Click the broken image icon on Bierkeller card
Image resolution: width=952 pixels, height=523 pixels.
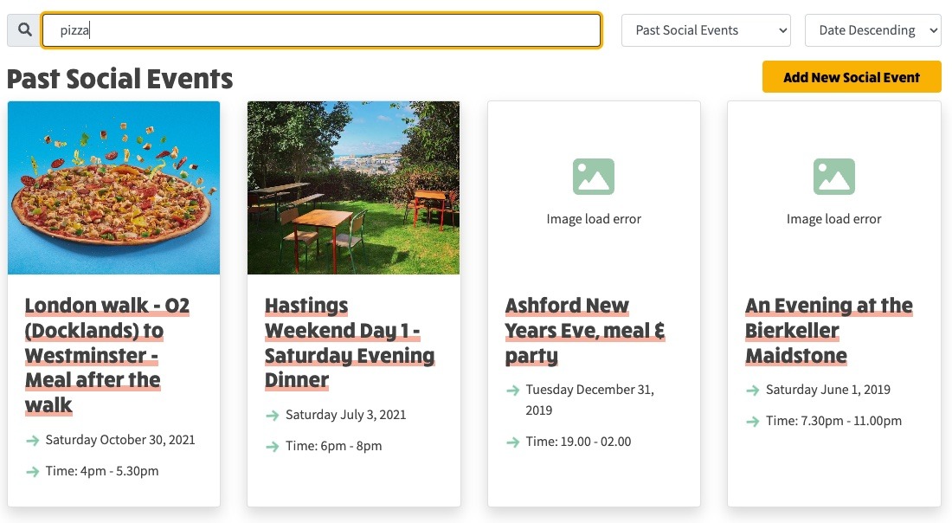(x=833, y=176)
